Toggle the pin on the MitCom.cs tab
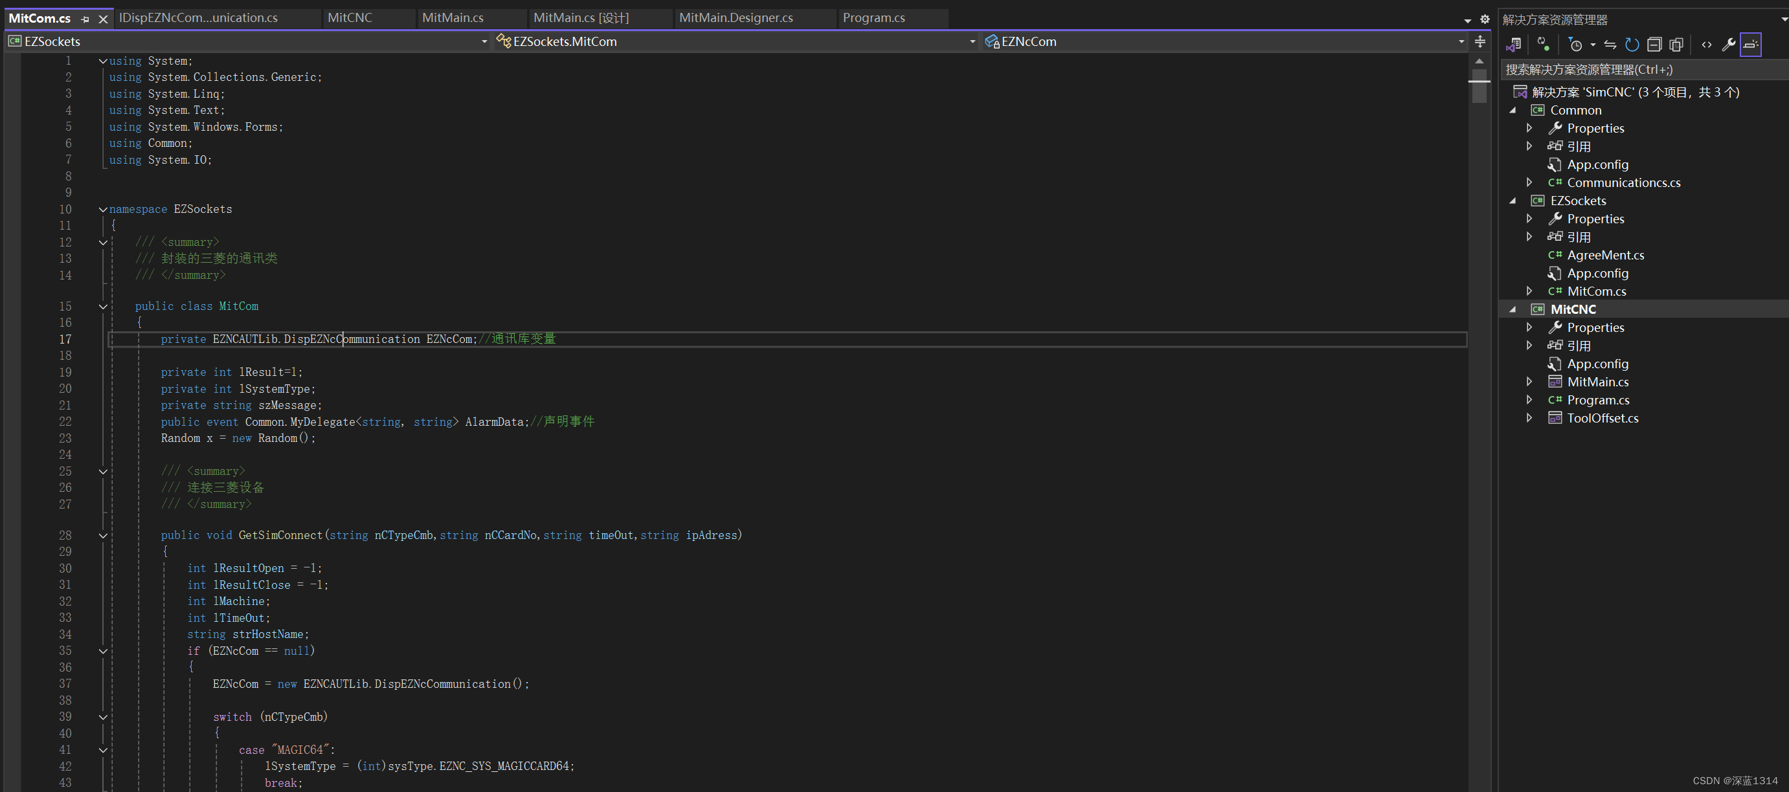Viewport: 1789px width, 792px height. [85, 19]
